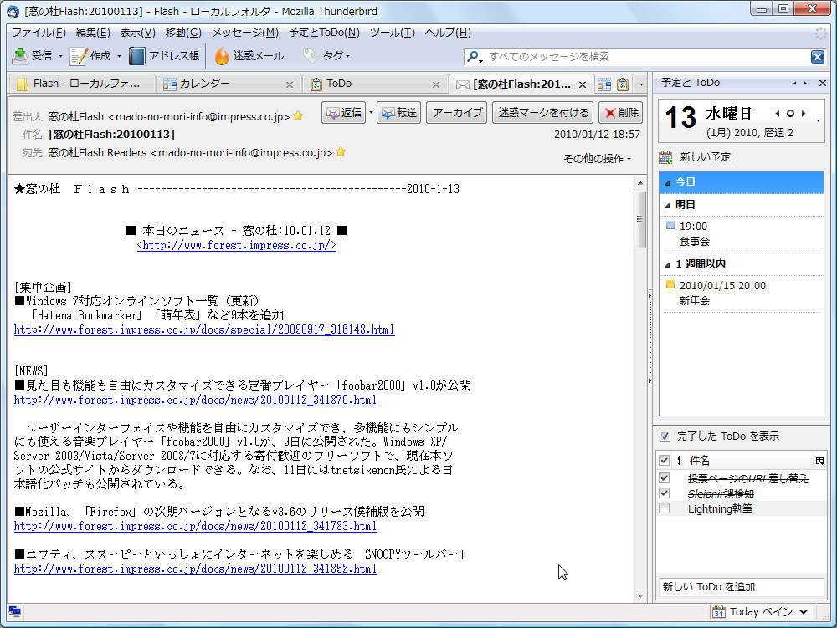Click the 受信 (Get Mail) toolbar icon

(x=20, y=56)
